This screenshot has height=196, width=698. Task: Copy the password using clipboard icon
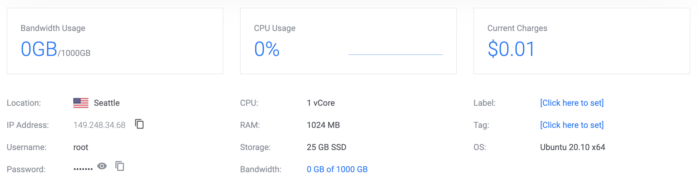click(120, 166)
